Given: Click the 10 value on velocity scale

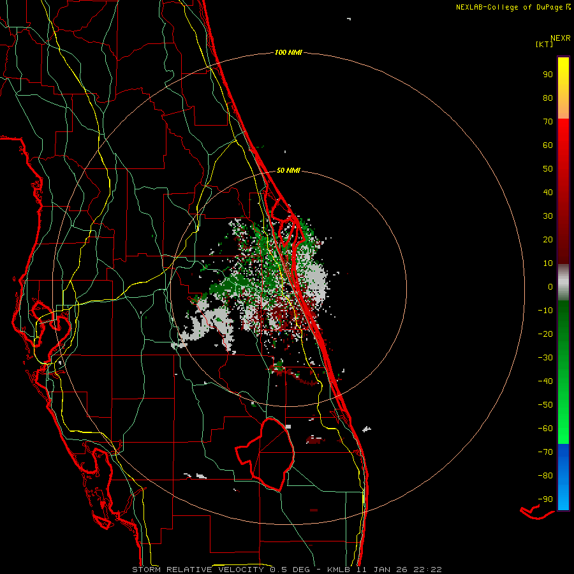Looking at the screenshot, I should (548, 263).
